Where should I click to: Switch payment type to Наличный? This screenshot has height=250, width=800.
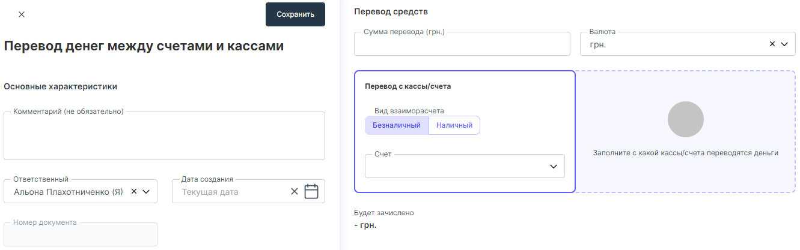coord(454,125)
